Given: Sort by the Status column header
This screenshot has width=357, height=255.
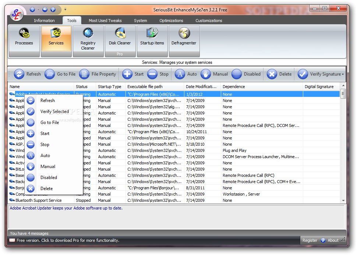Looking at the screenshot, I should pos(85,87).
